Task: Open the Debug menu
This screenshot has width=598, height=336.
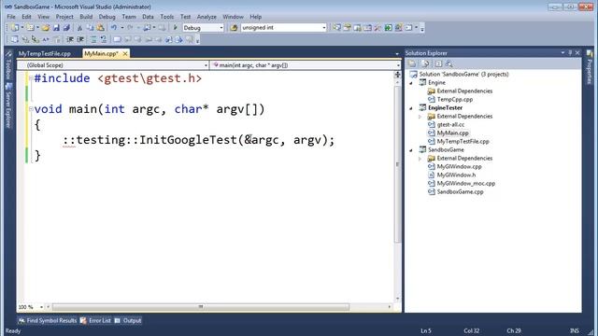Action: [107, 17]
